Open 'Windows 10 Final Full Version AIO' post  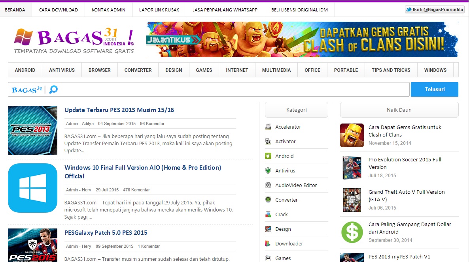click(143, 172)
